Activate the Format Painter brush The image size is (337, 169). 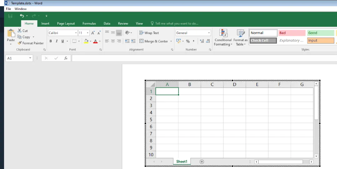coord(20,43)
